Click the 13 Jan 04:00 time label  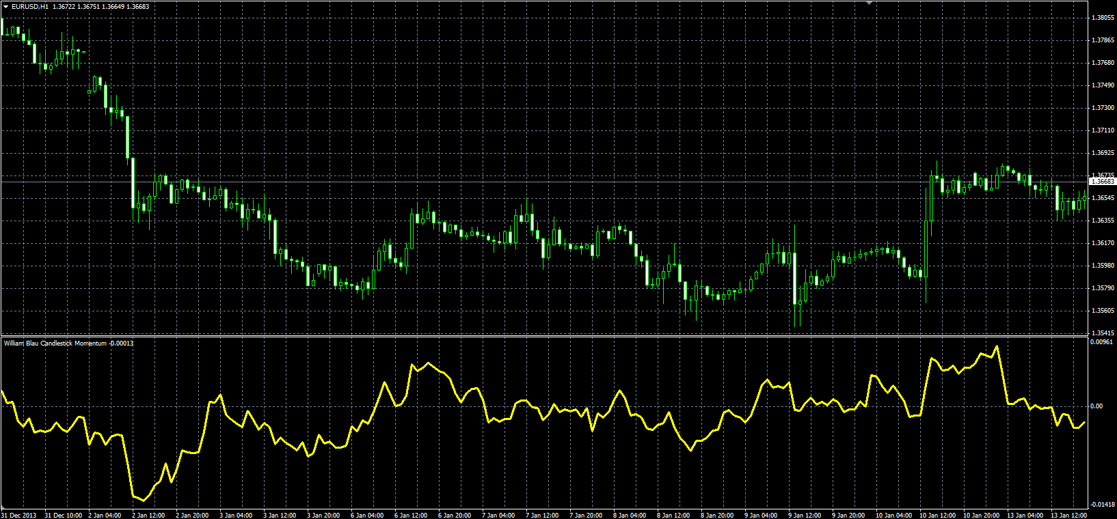click(1025, 516)
